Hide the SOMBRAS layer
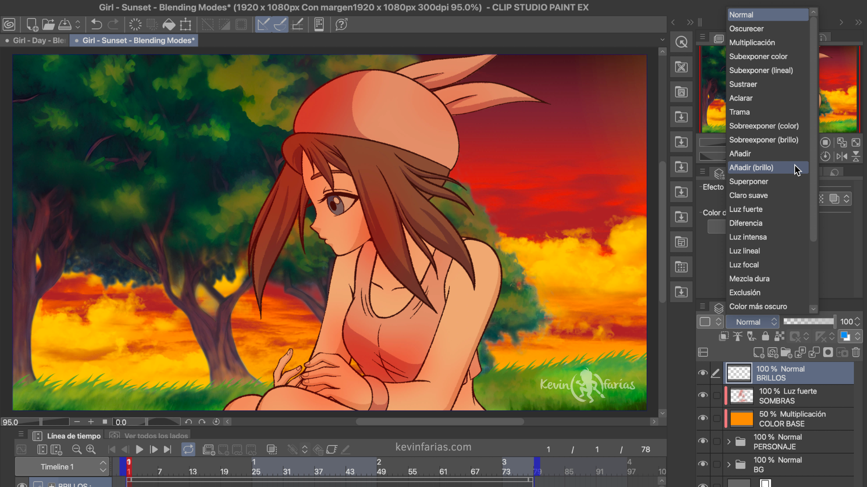The width and height of the screenshot is (867, 487). (x=703, y=395)
